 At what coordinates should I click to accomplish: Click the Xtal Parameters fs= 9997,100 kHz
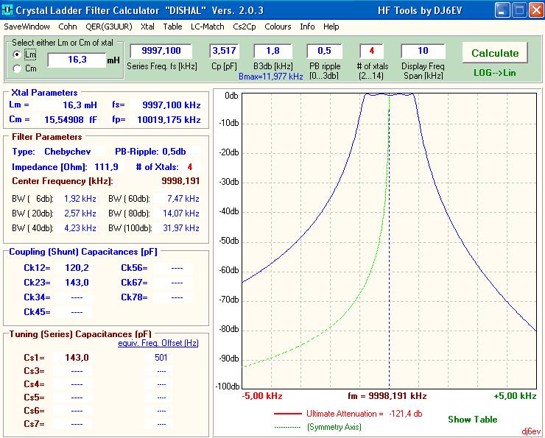[x=156, y=105]
